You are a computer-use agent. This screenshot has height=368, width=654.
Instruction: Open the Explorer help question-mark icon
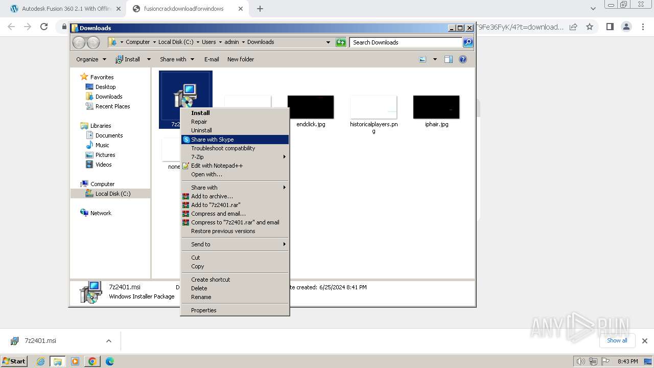(x=463, y=59)
